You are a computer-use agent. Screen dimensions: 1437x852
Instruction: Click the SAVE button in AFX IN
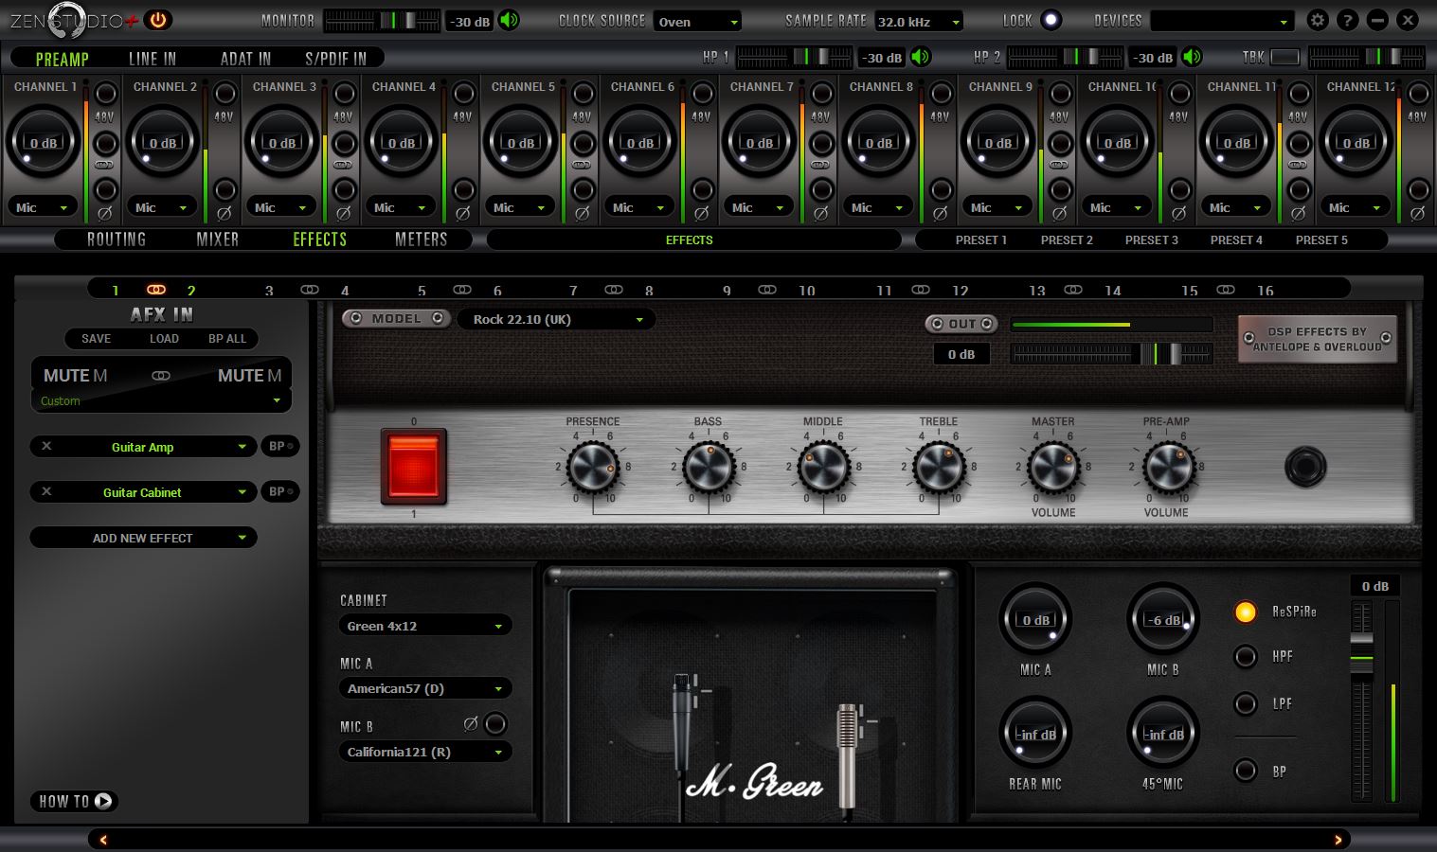(96, 338)
